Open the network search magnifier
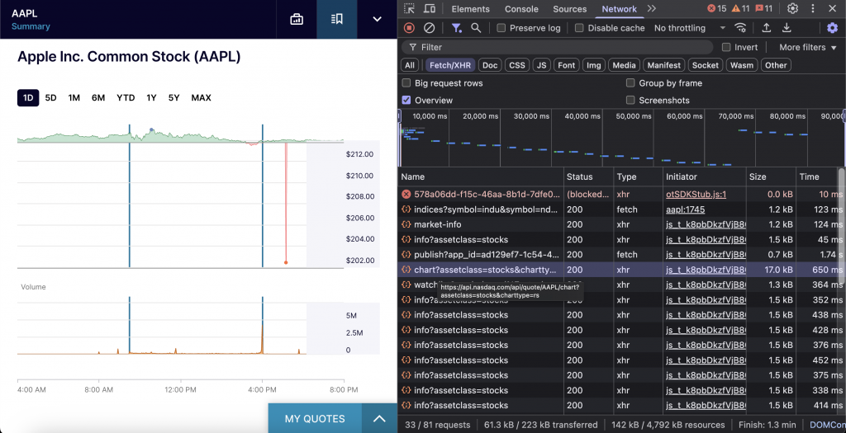846x433 pixels. (476, 28)
